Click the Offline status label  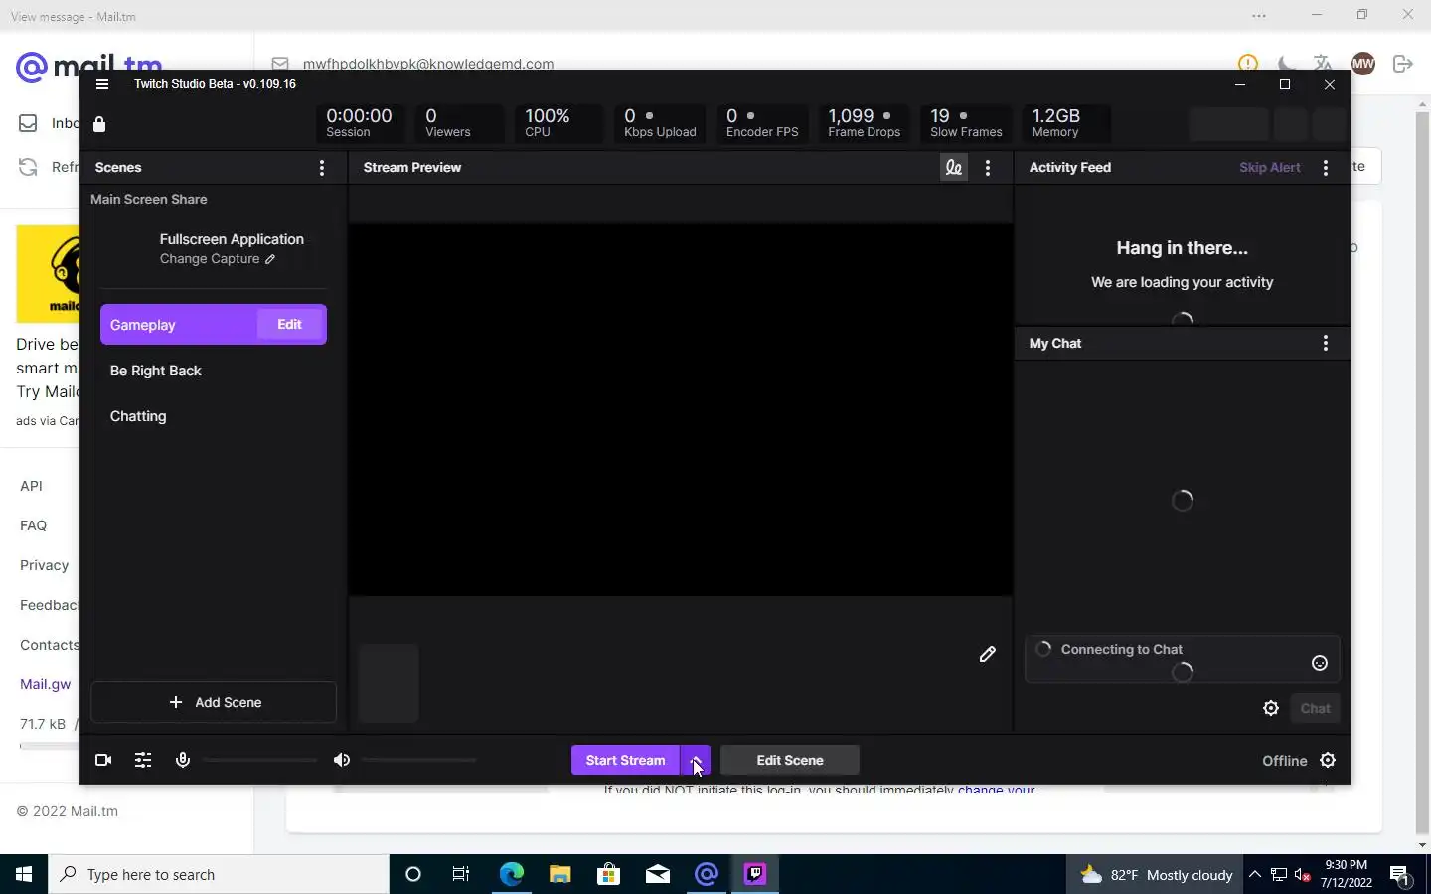click(1284, 761)
